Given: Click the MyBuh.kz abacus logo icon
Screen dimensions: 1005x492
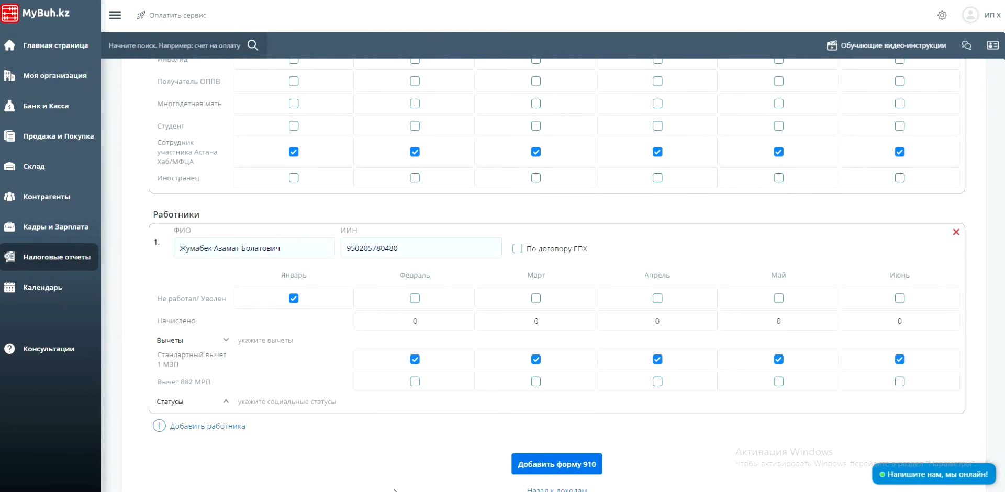Looking at the screenshot, I should 10,13.
